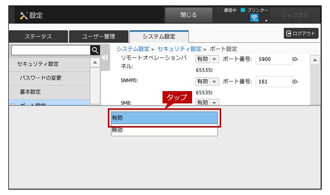This screenshot has height=195, width=330.
Task: Click the main panel scroll up arrow
Action: (x=315, y=60)
